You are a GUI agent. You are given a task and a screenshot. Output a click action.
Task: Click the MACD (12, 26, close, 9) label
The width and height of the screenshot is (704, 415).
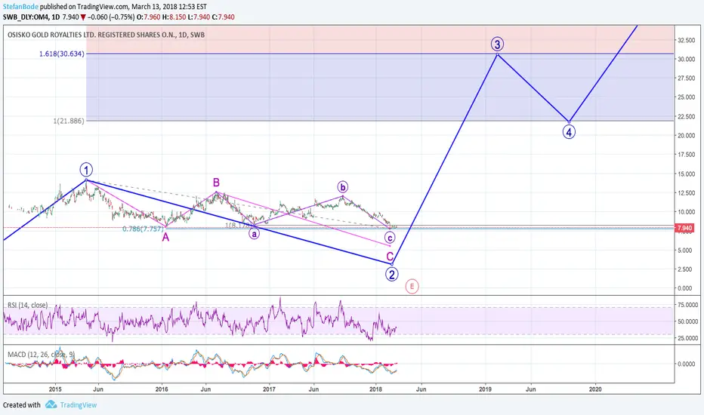point(41,355)
